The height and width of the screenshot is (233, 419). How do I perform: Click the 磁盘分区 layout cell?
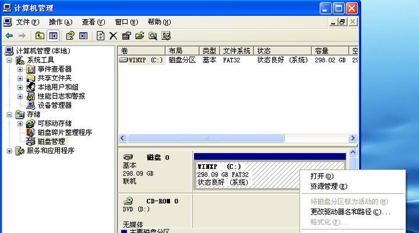pos(182,60)
